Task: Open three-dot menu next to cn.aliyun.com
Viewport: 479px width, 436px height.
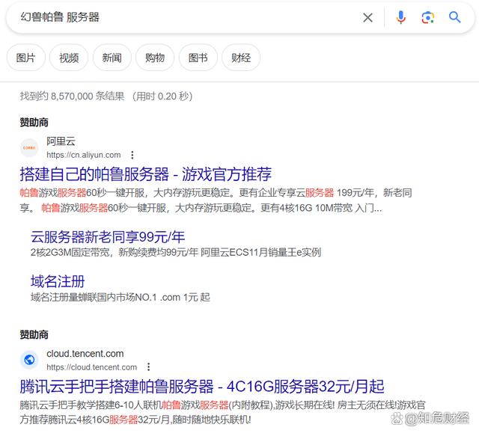Action: tap(132, 155)
